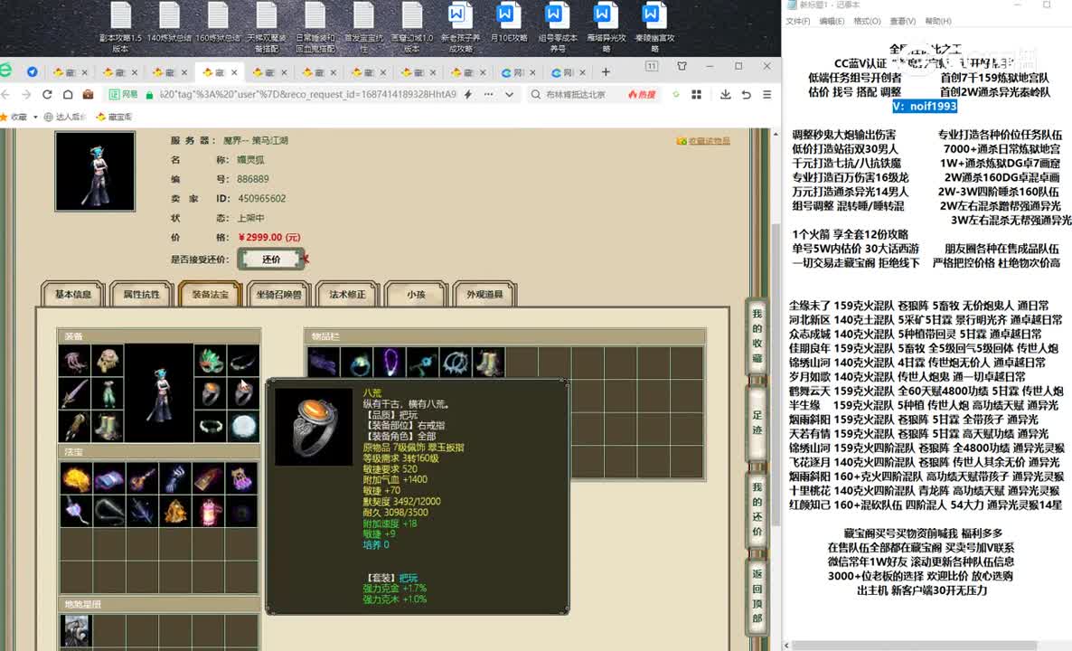
Task: Switch to the 属性抗性 tab
Action: pyautogui.click(x=142, y=294)
